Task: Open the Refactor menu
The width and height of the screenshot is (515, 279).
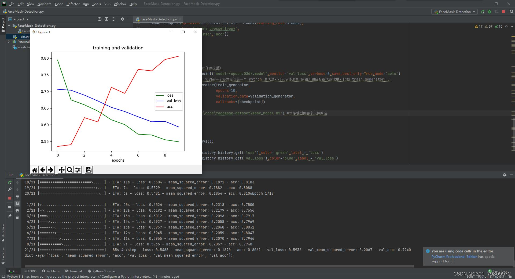Action: point(73,4)
